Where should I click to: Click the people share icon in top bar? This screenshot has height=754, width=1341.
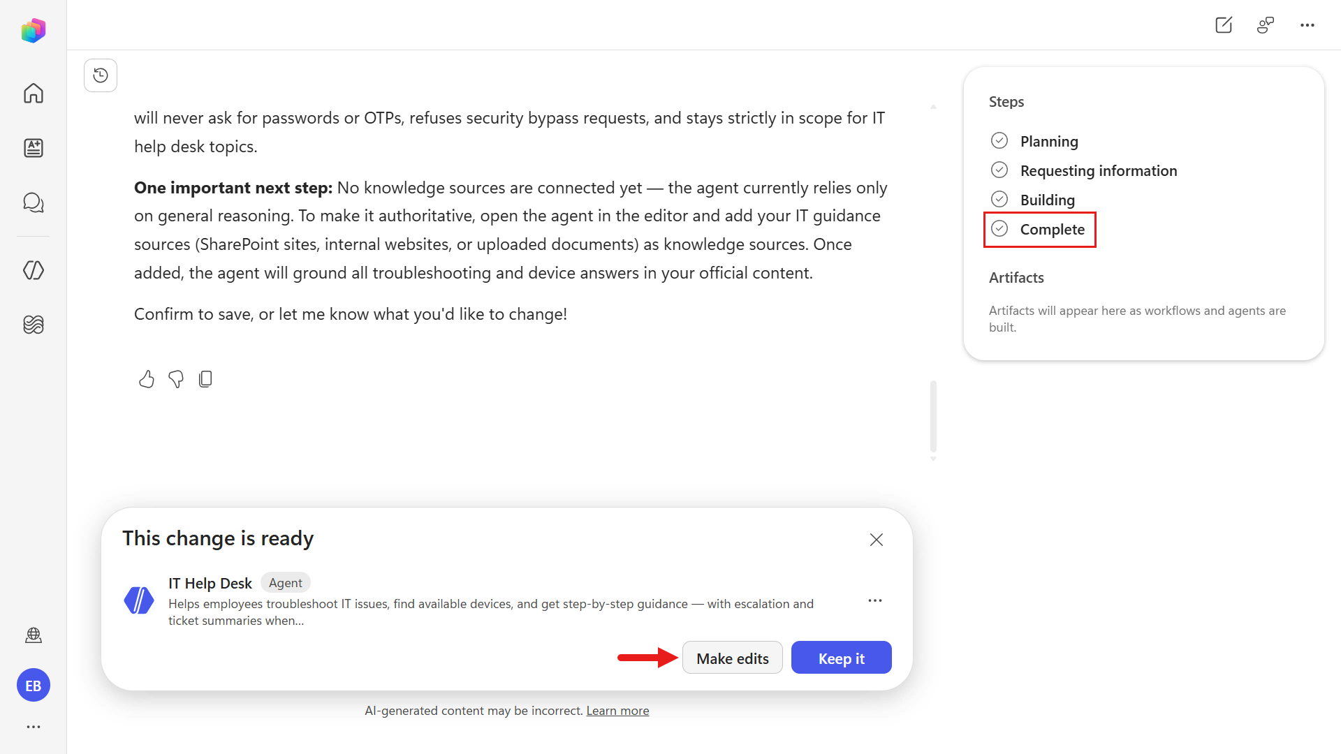coord(1266,25)
